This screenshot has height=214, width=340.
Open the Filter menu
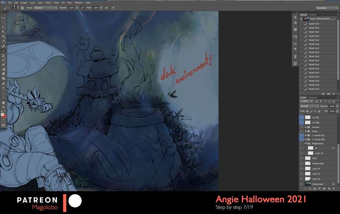(x=56, y=3)
